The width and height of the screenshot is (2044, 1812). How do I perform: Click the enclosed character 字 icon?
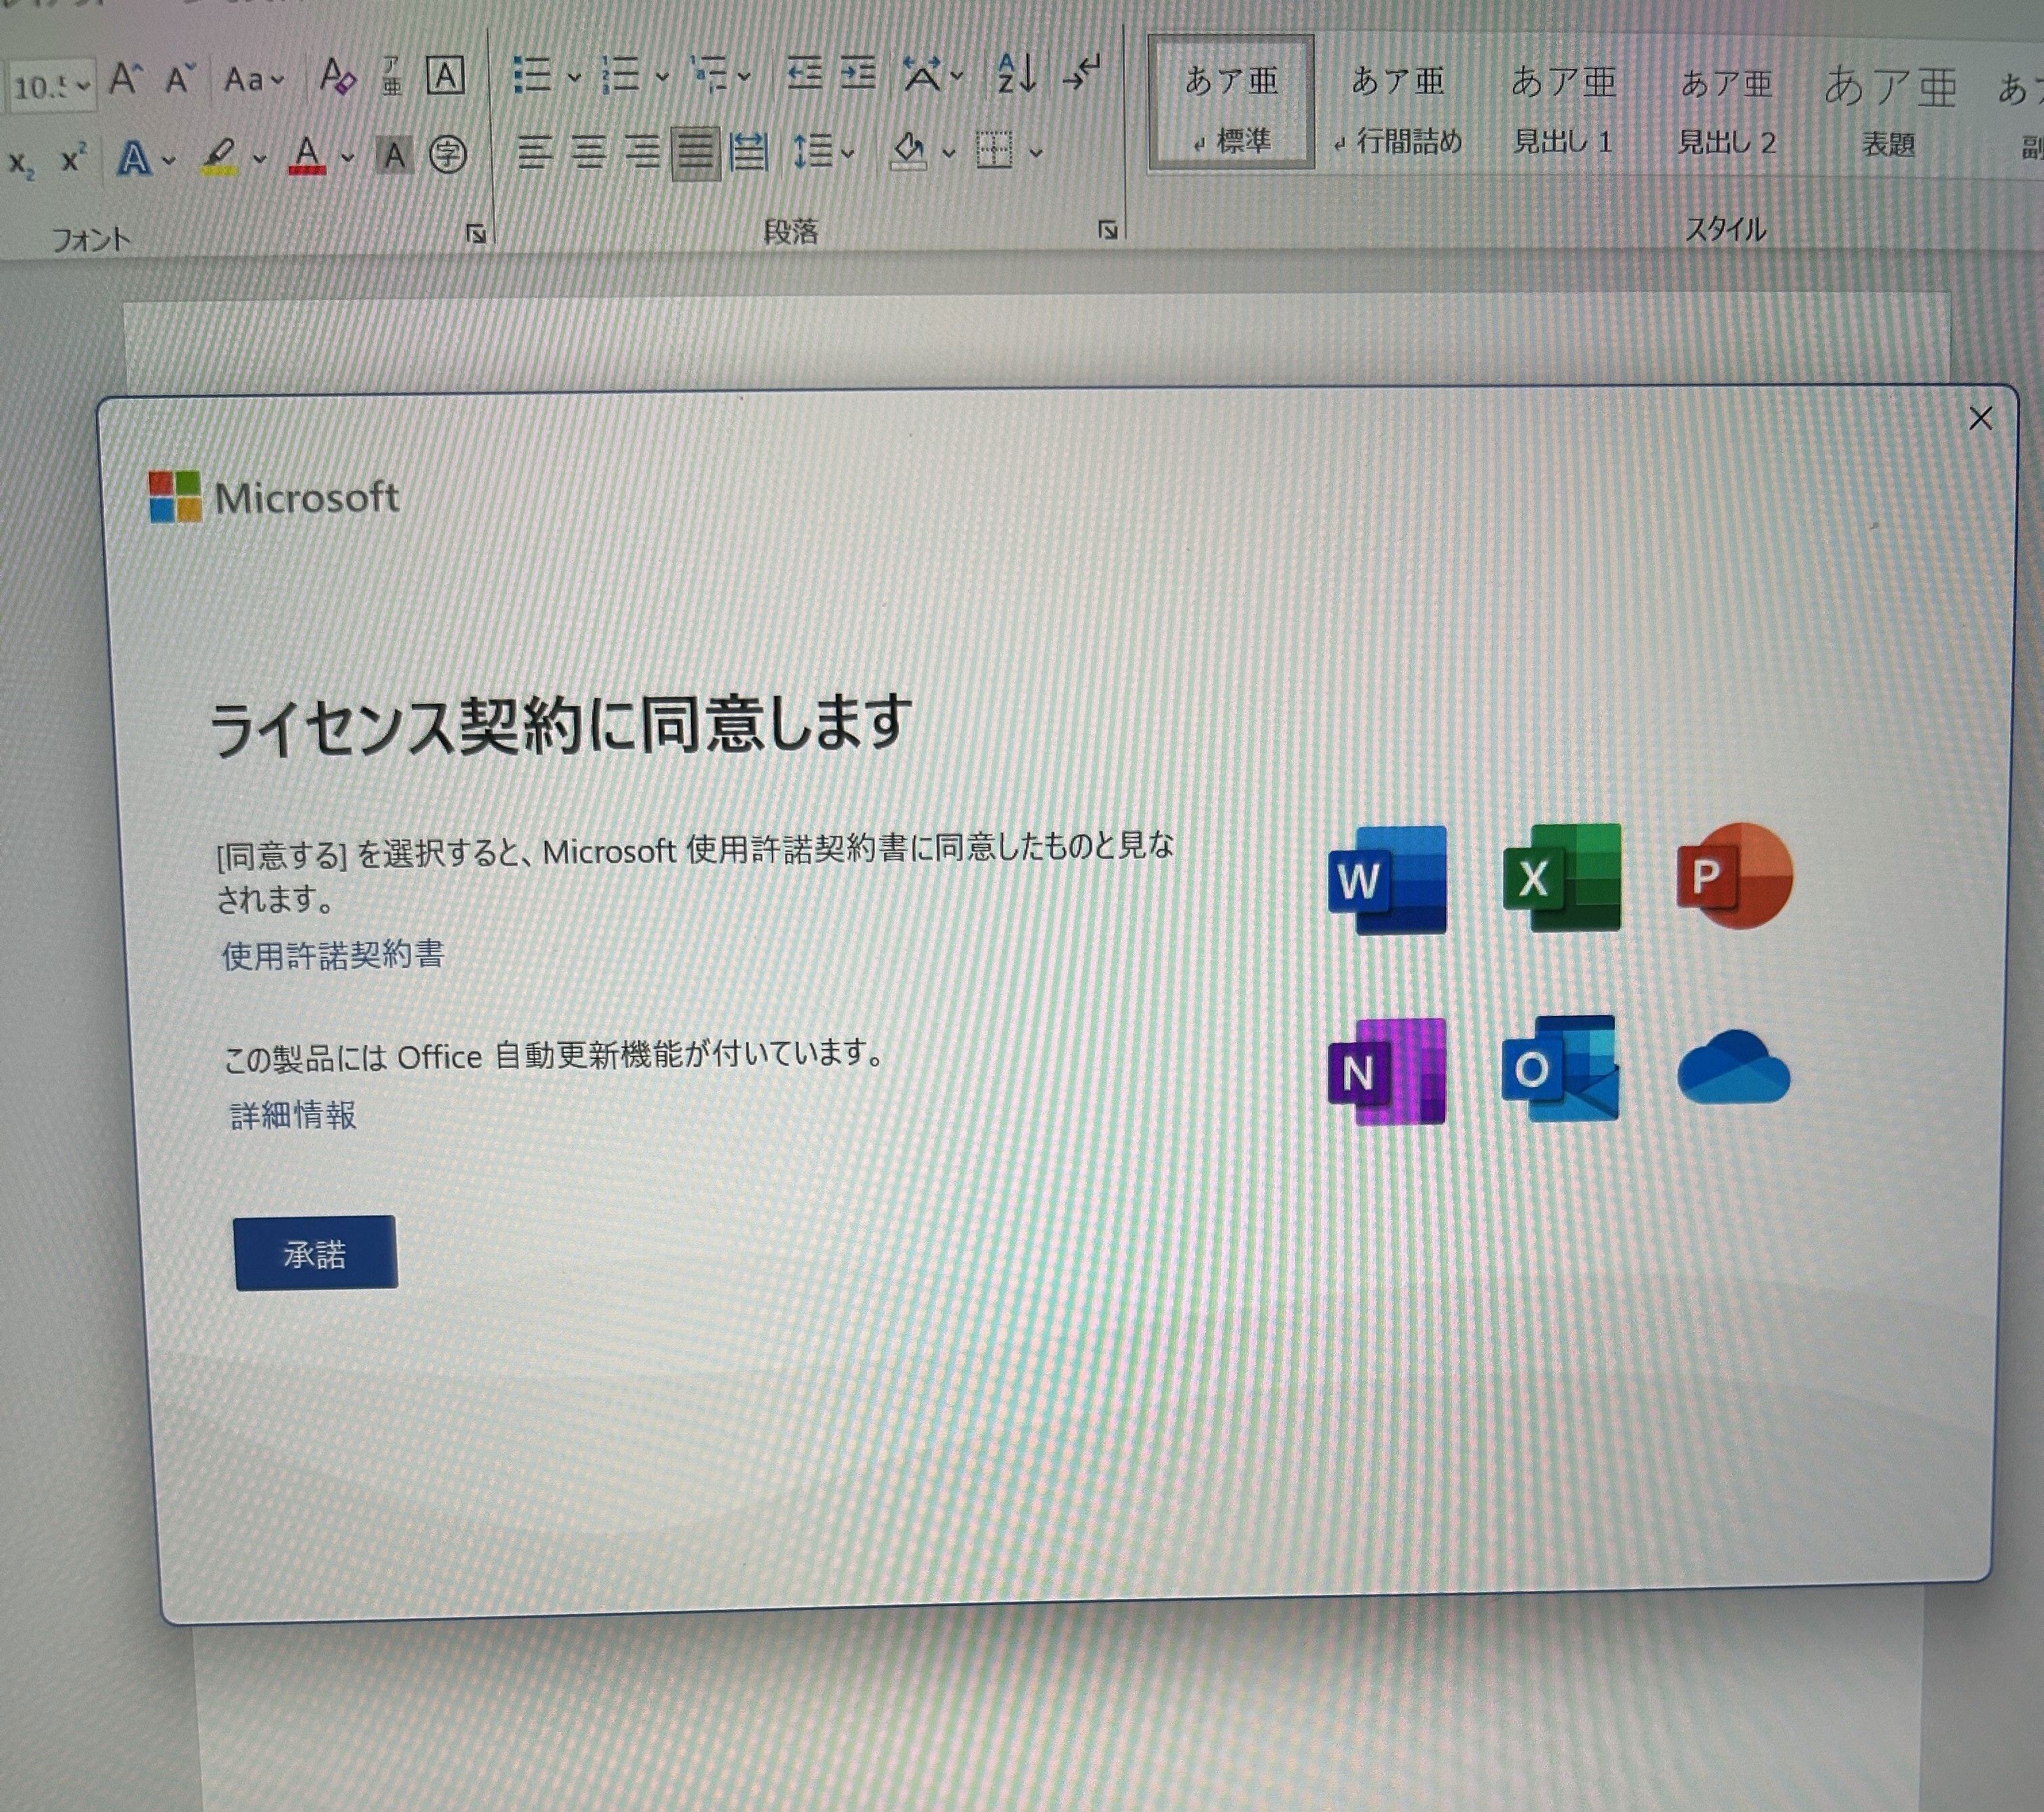click(448, 154)
